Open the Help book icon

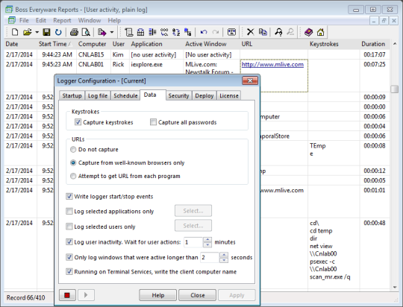(308, 32)
